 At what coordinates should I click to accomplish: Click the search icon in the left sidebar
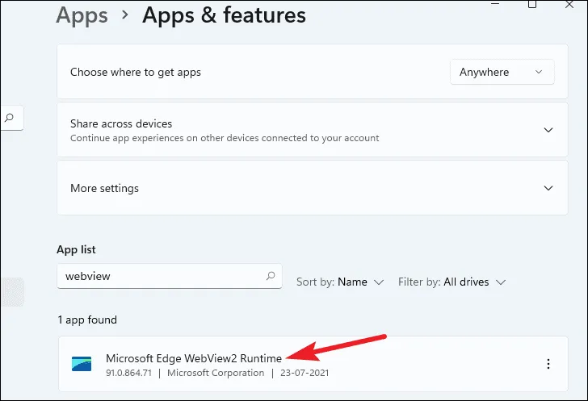10,118
